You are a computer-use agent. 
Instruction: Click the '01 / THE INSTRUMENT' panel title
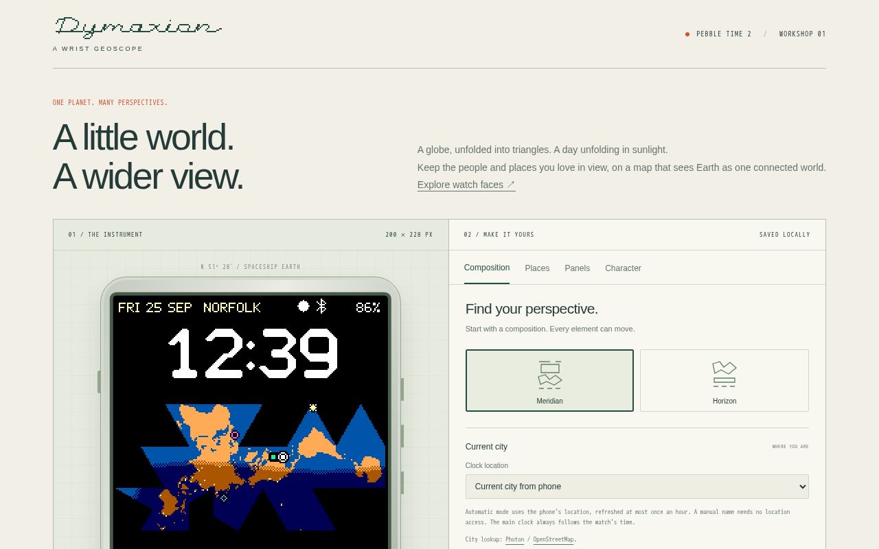point(106,235)
